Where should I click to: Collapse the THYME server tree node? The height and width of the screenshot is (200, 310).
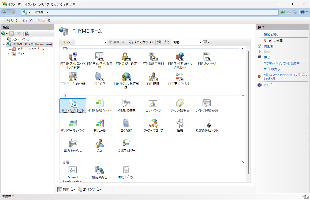pyautogui.click(x=3, y=44)
